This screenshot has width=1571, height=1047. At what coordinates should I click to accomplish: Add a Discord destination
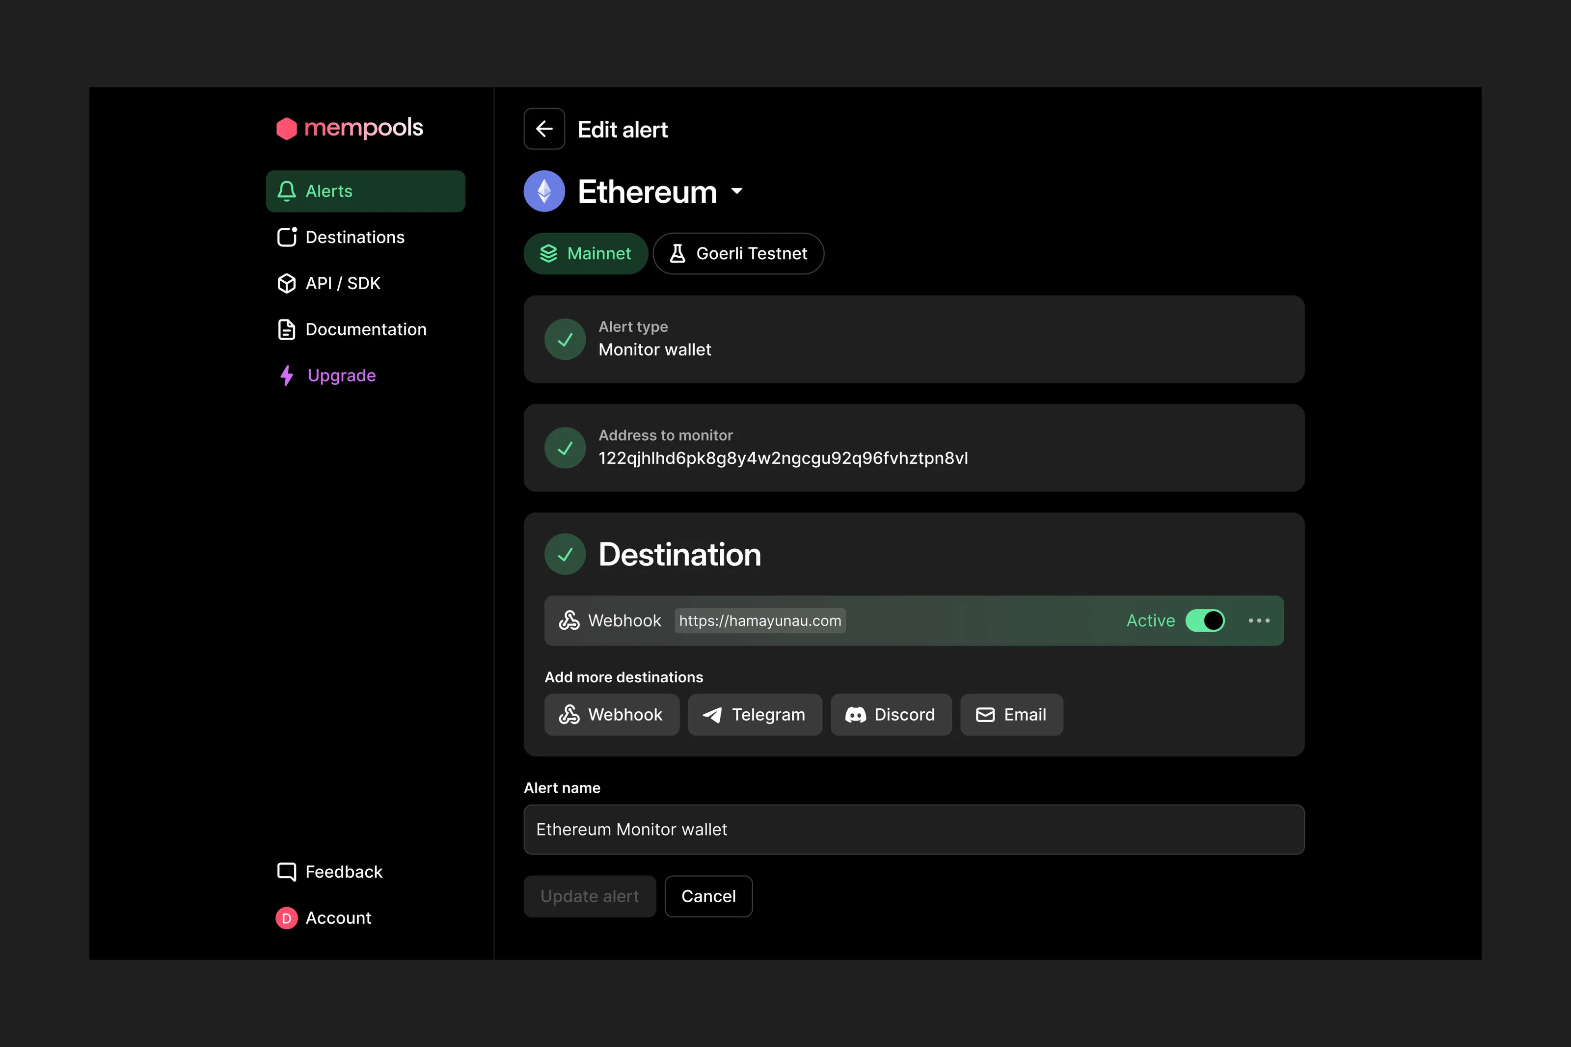891,715
